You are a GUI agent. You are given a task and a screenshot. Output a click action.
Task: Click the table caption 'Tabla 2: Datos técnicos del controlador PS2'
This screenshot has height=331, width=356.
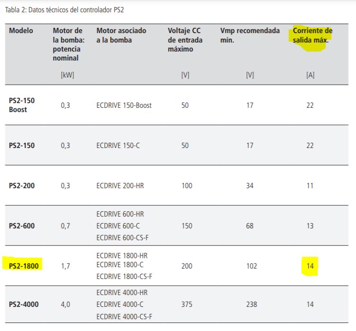pos(64,10)
